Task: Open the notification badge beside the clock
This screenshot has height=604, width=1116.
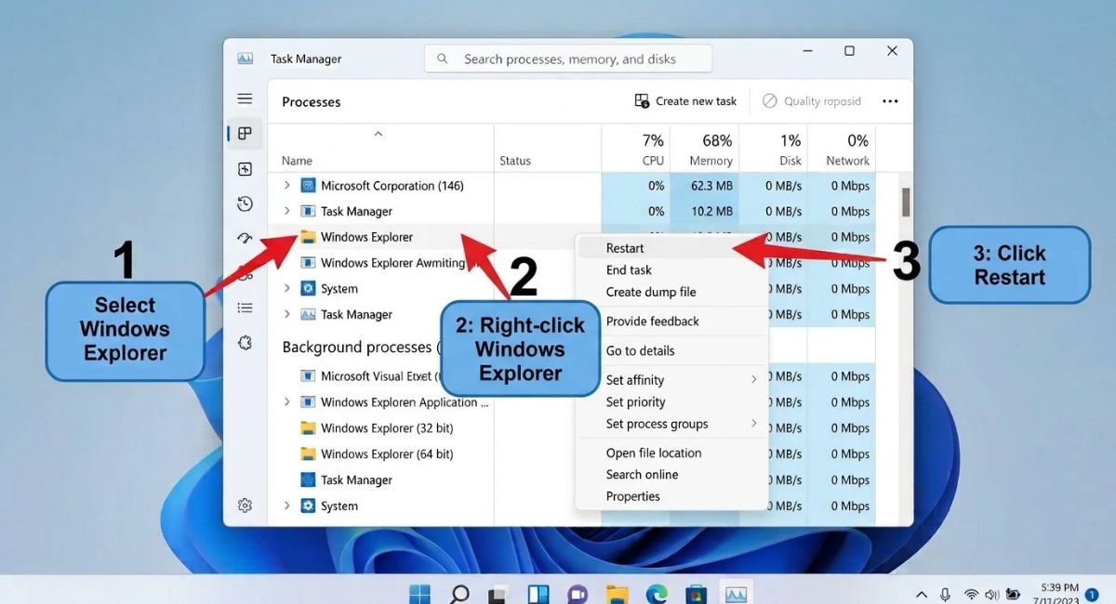Action: [1092, 594]
